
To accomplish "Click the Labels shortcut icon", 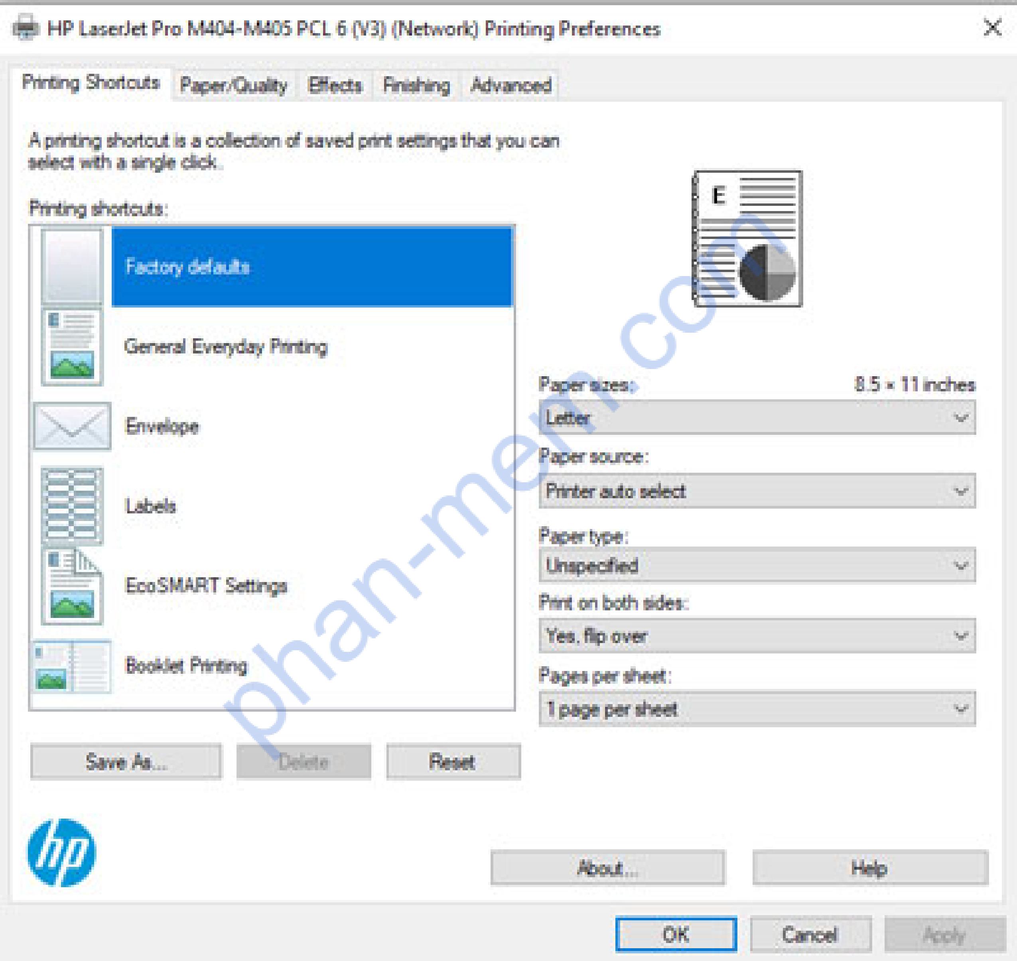I will (72, 506).
